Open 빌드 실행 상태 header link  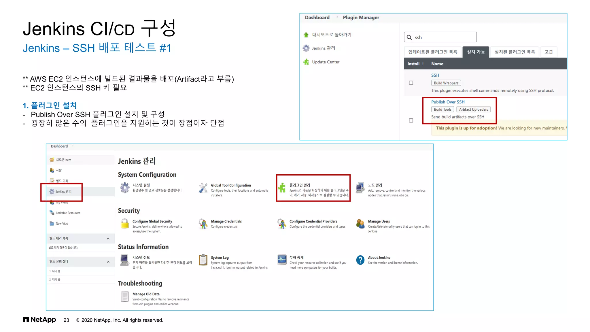coord(59,261)
